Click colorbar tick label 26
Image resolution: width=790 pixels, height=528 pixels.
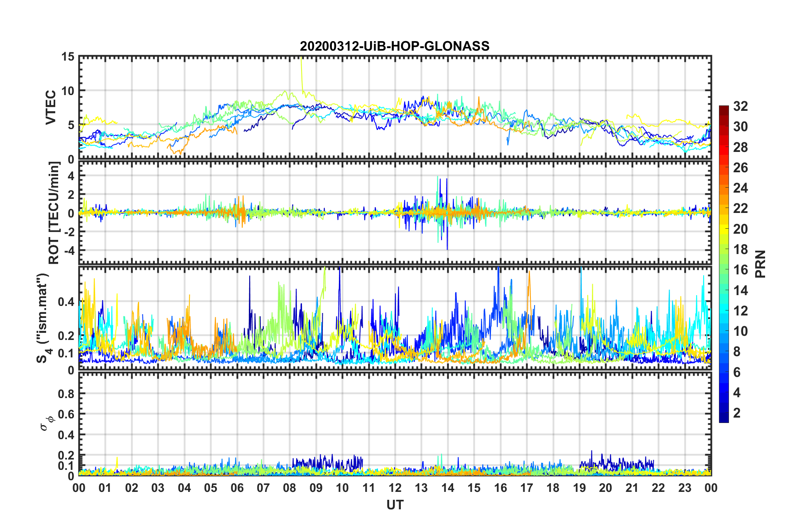click(740, 168)
